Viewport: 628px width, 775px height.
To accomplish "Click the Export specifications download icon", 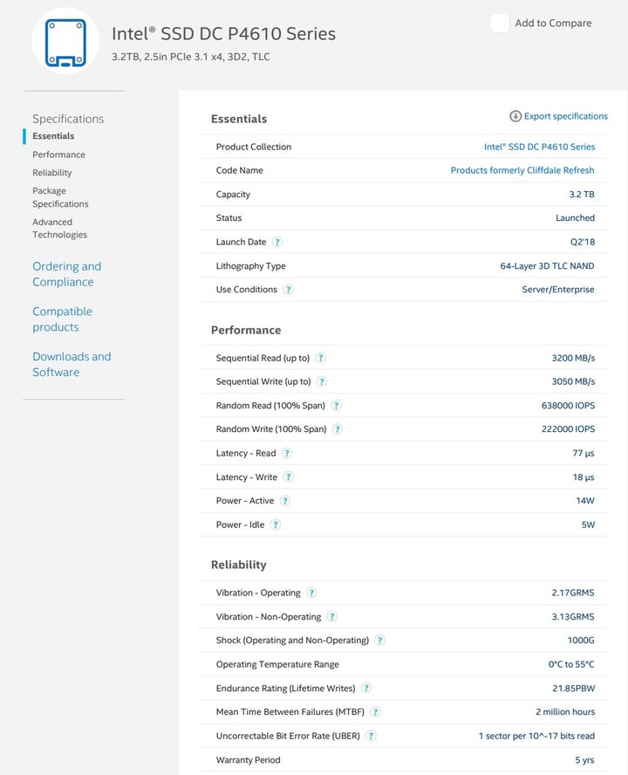I will coord(515,116).
